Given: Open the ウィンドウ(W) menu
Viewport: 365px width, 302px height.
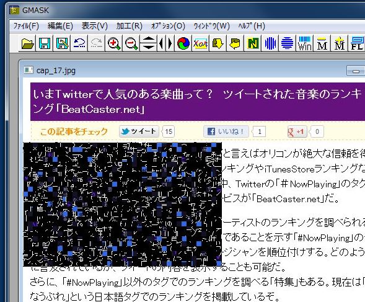Looking at the screenshot, I should point(211,26).
